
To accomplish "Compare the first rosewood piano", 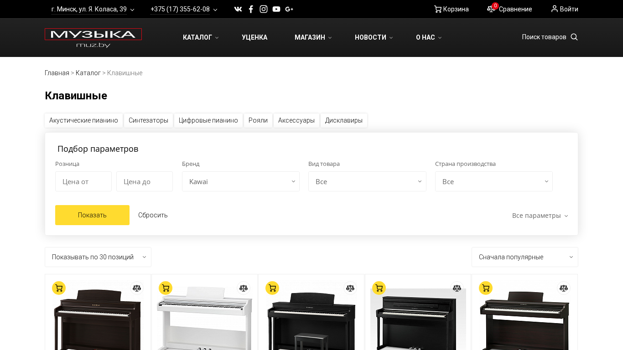I will 137,288.
